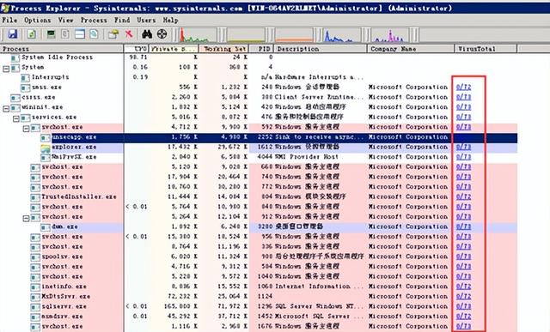The image size is (550, 332).
Task: Open the VirusTotal link for csrss.exe
Action: [x=463, y=97]
